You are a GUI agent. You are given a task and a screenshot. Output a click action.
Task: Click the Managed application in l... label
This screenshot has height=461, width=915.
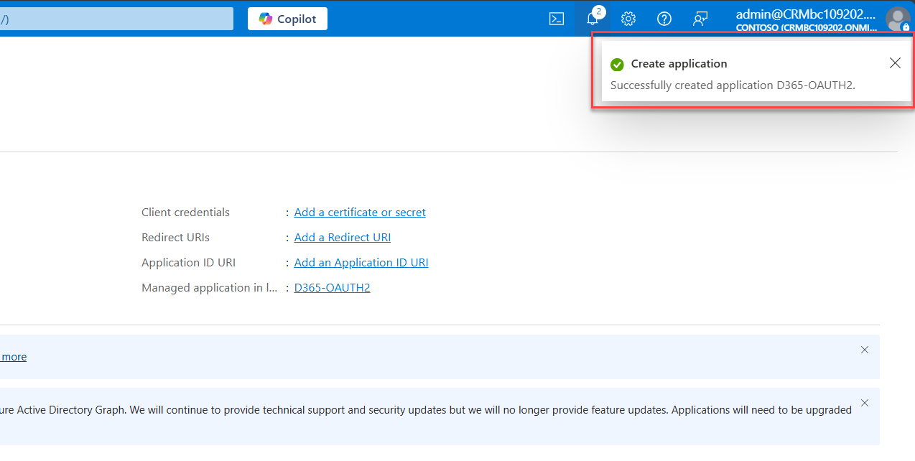coord(209,288)
